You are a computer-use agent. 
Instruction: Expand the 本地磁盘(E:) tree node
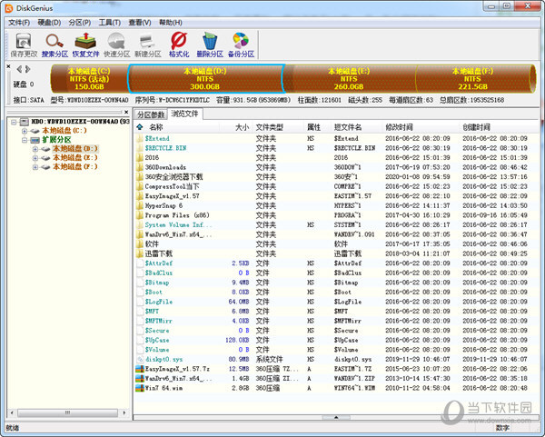(x=35, y=158)
